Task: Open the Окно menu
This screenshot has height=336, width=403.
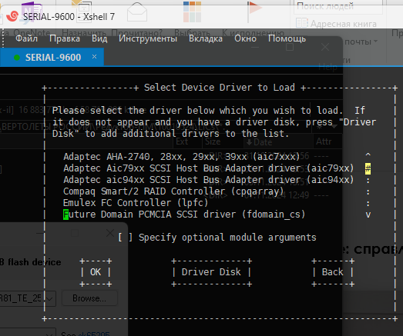Action: pyautogui.click(x=246, y=38)
